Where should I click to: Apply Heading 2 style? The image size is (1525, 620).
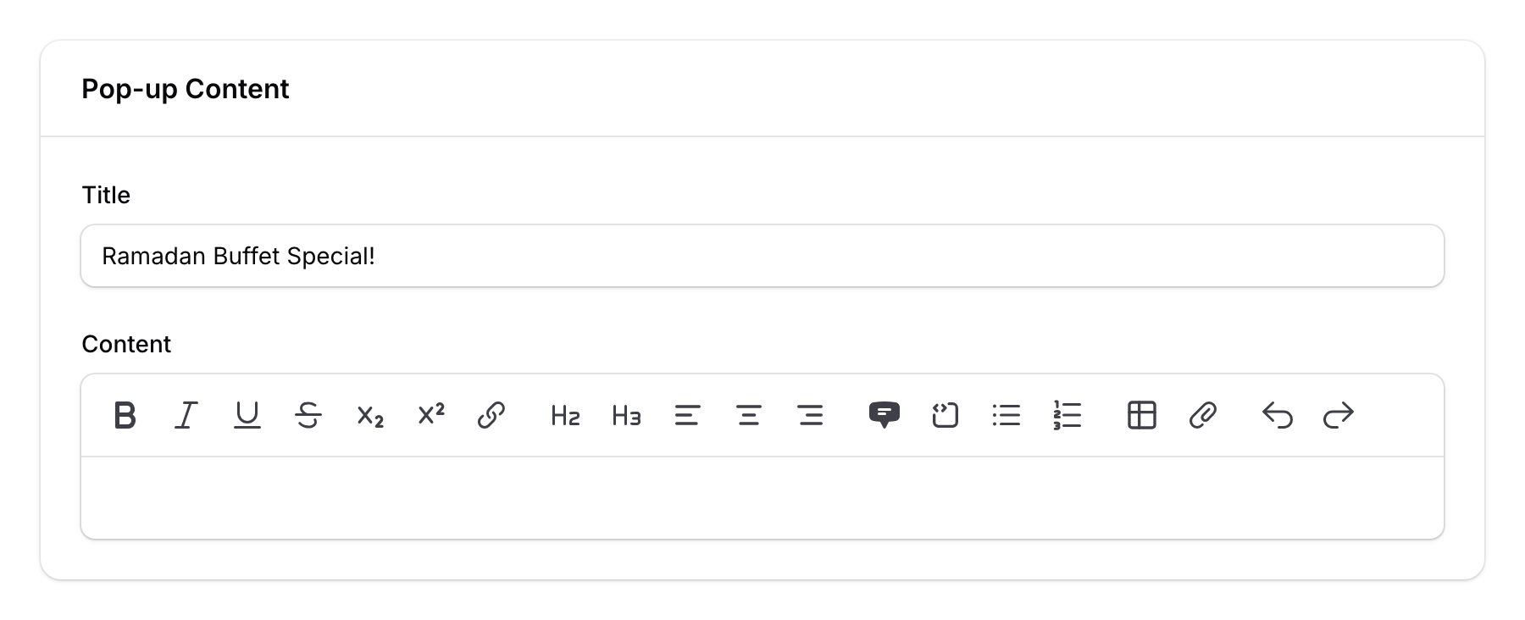click(x=563, y=415)
